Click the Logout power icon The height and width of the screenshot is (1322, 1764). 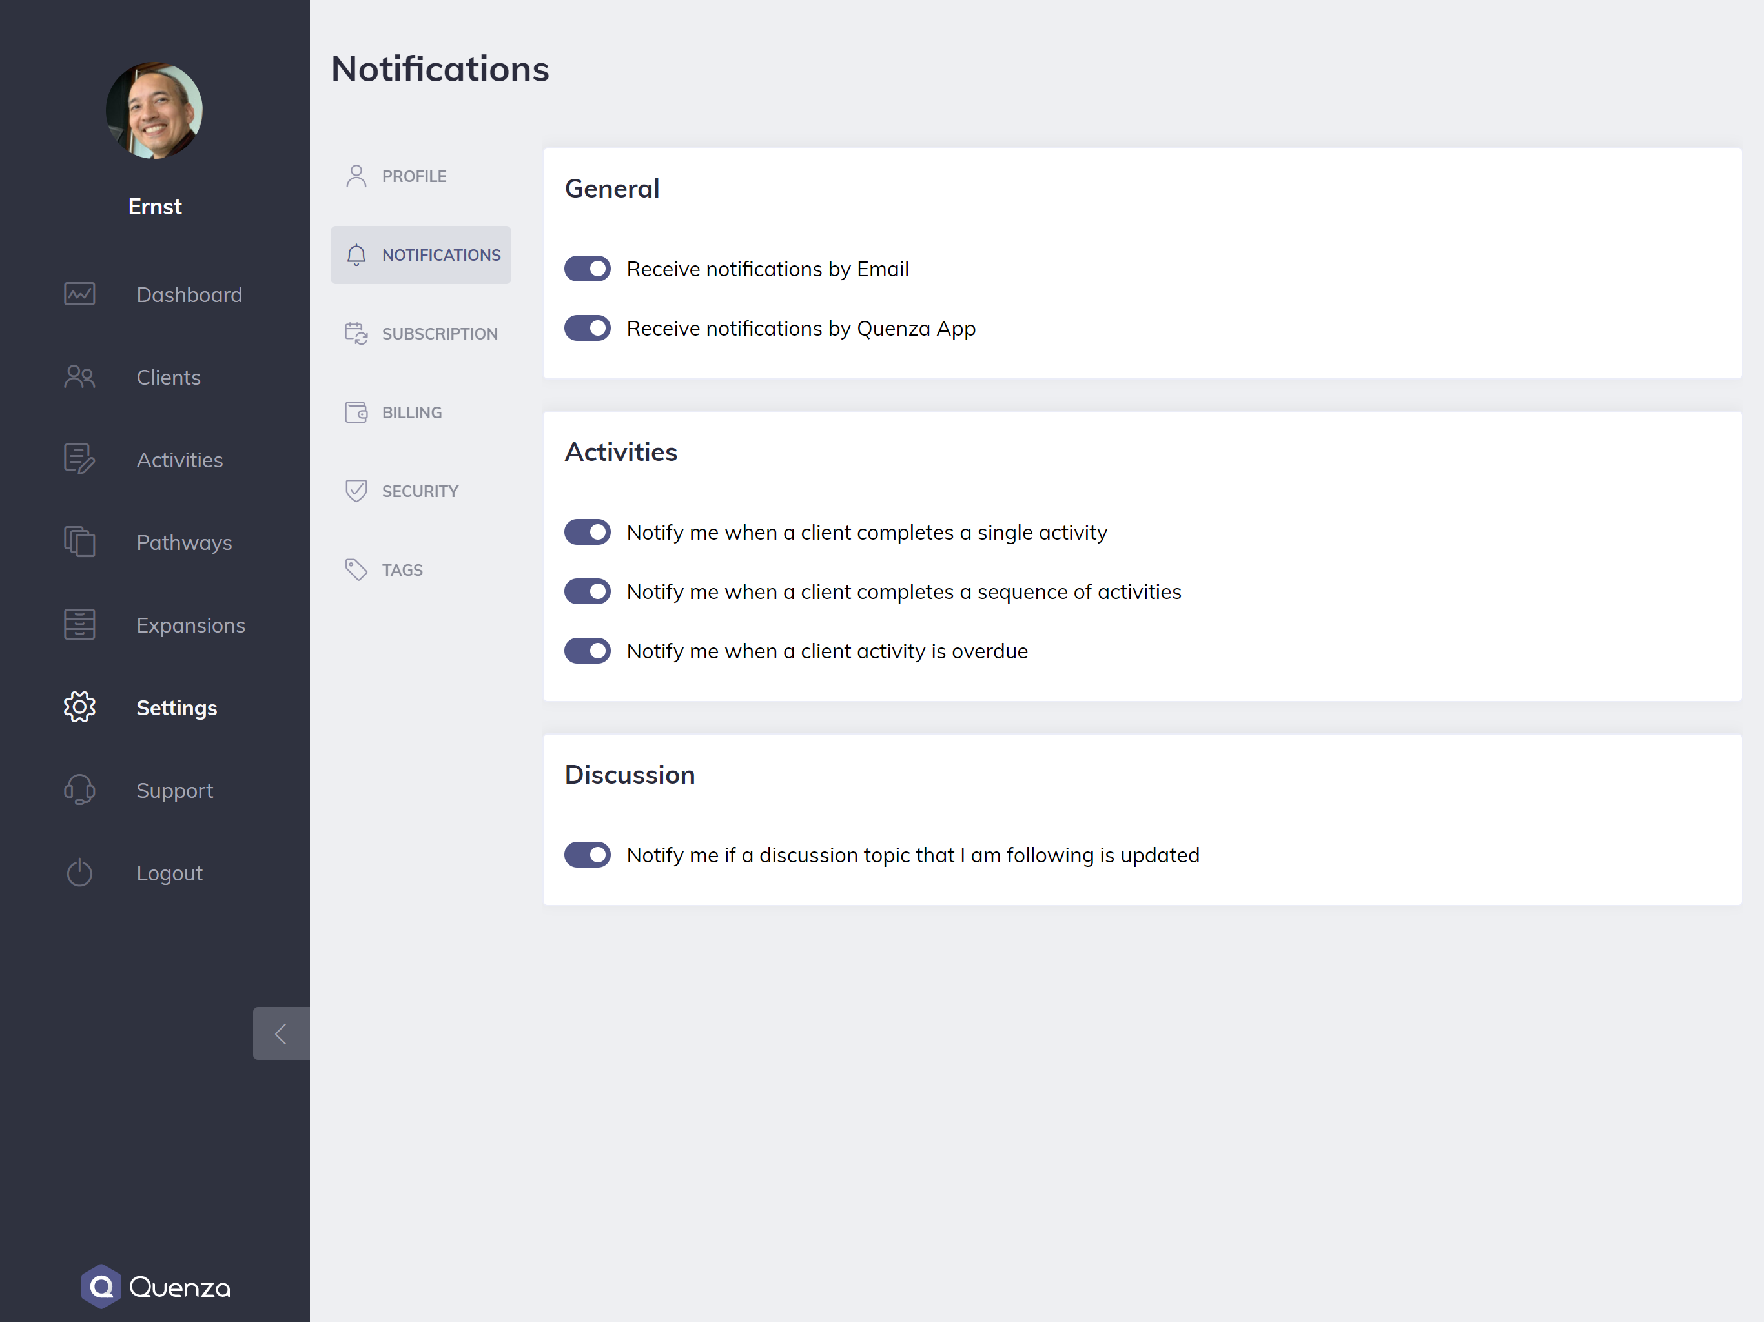tap(79, 872)
